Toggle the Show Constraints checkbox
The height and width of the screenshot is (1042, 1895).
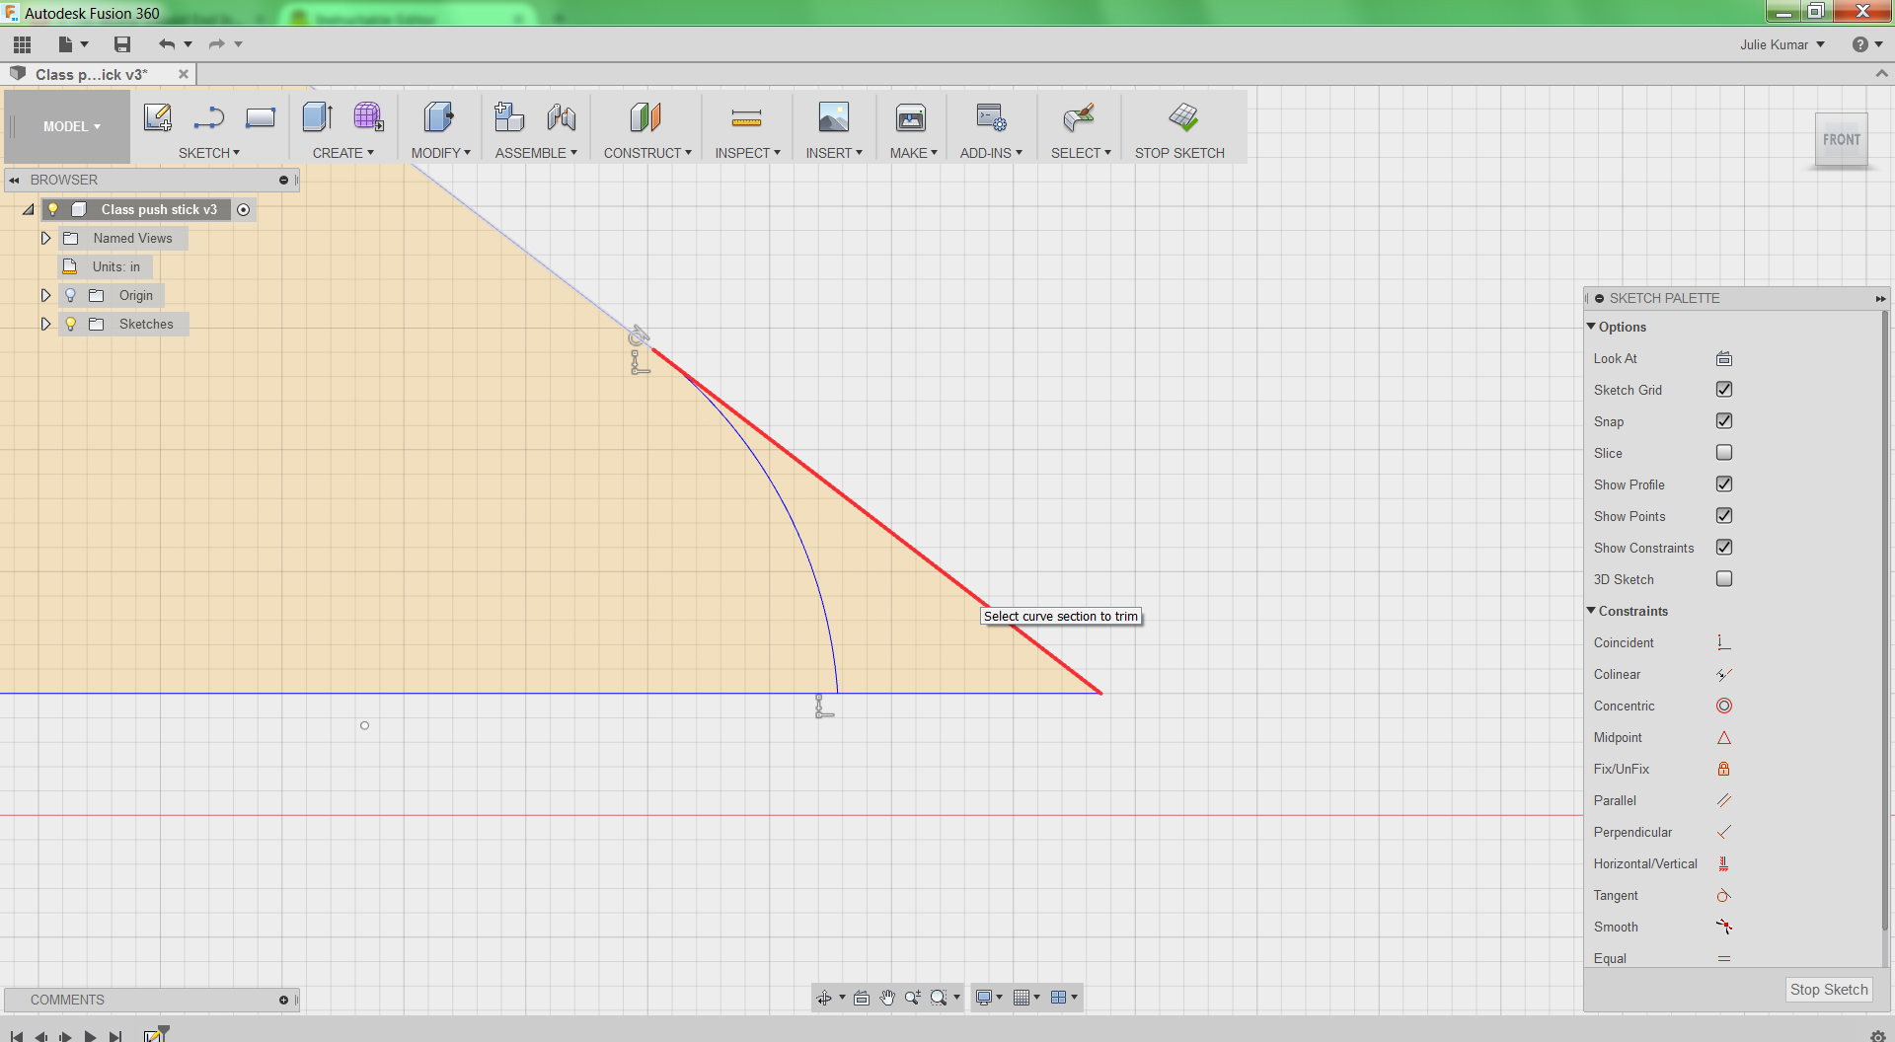pos(1724,548)
